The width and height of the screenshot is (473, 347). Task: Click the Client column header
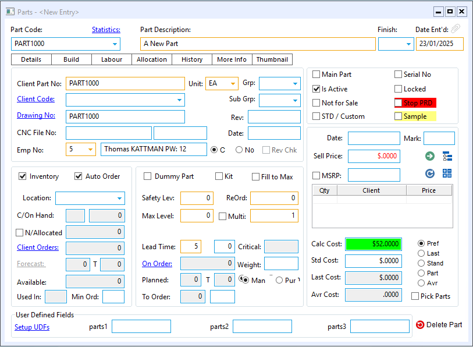tap(371, 190)
